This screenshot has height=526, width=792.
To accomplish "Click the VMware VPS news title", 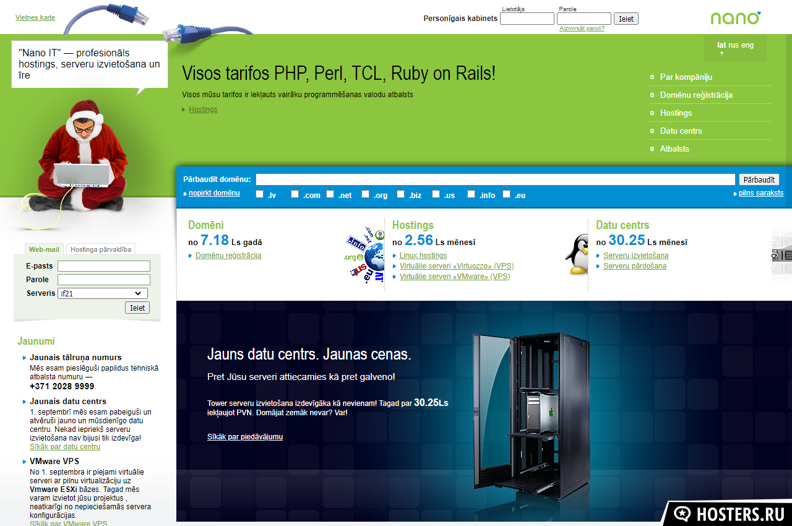I will [54, 462].
